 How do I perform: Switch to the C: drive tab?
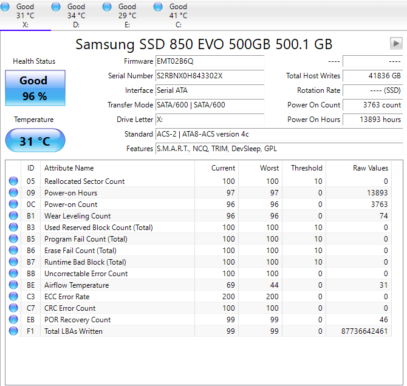point(179,15)
